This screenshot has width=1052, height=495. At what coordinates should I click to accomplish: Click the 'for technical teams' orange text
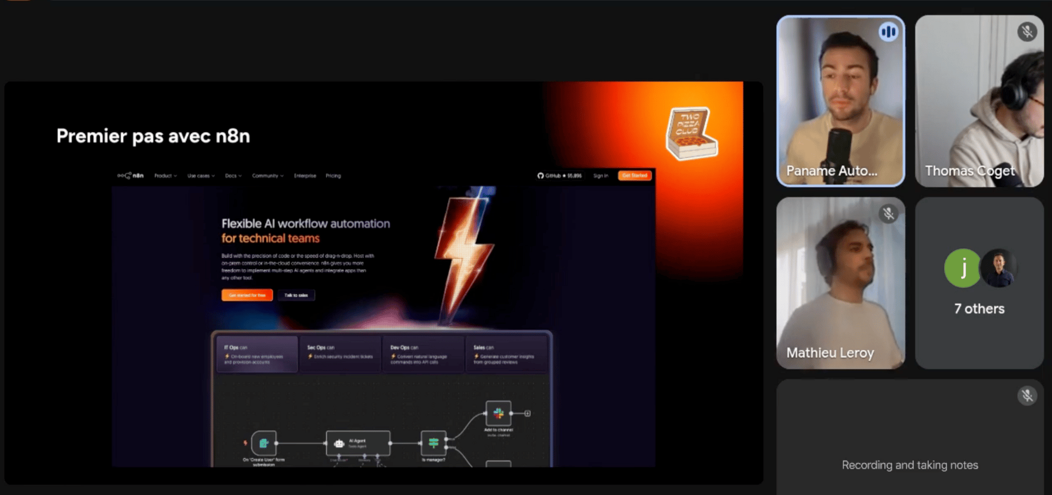270,238
